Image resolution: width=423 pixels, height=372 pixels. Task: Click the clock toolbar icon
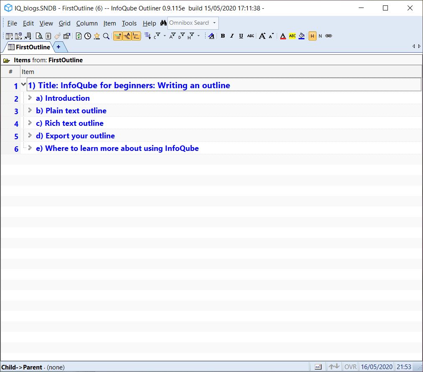click(x=88, y=36)
